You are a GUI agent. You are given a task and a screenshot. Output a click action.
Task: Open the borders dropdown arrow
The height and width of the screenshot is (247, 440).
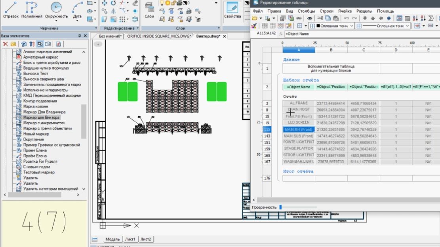306,26
